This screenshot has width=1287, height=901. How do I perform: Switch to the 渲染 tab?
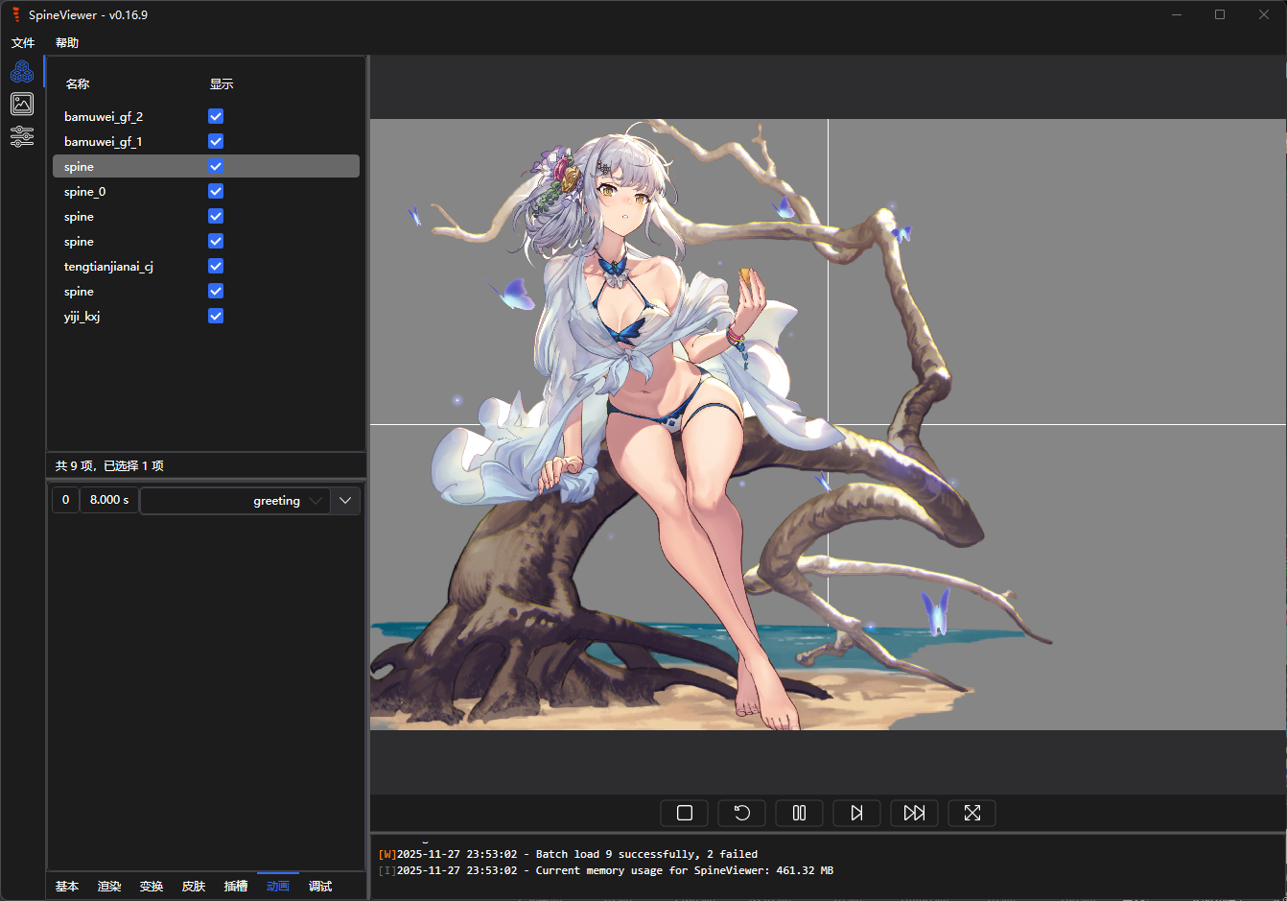pyautogui.click(x=109, y=887)
